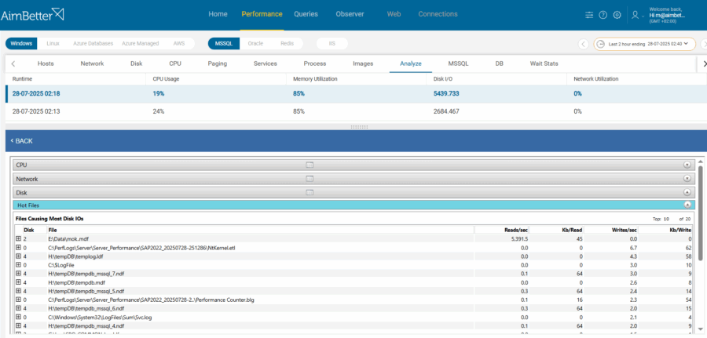Select the 28-07-2025 02:13 runtime row
Viewport: 707px width, 338px height.
point(355,111)
